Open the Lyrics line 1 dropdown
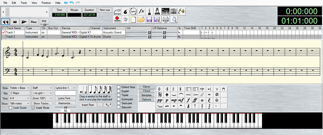 pyautogui.click(x=66, y=88)
